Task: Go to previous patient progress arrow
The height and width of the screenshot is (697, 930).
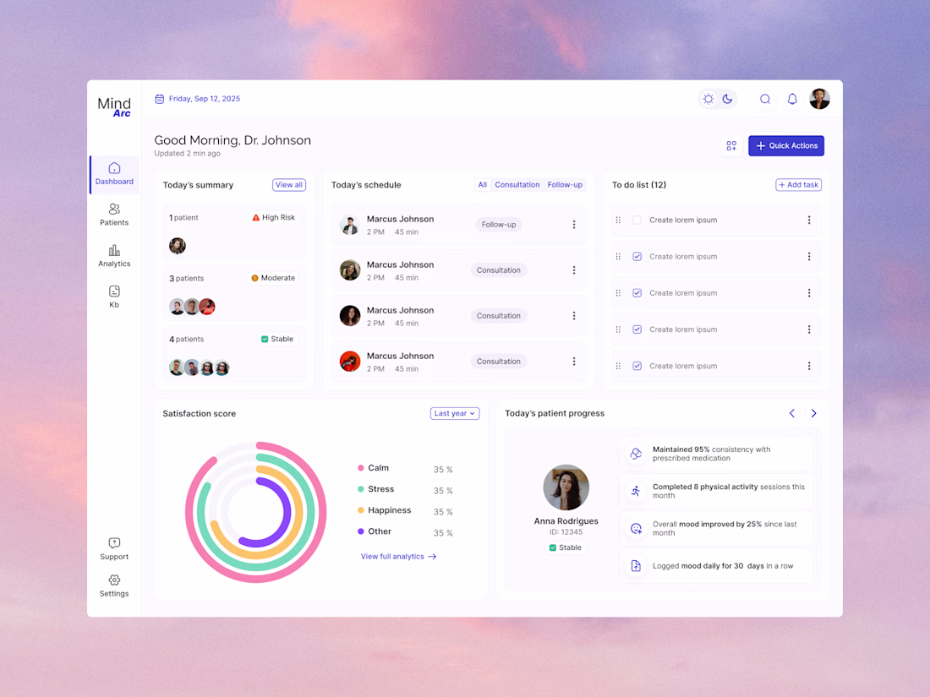Action: pyautogui.click(x=792, y=414)
